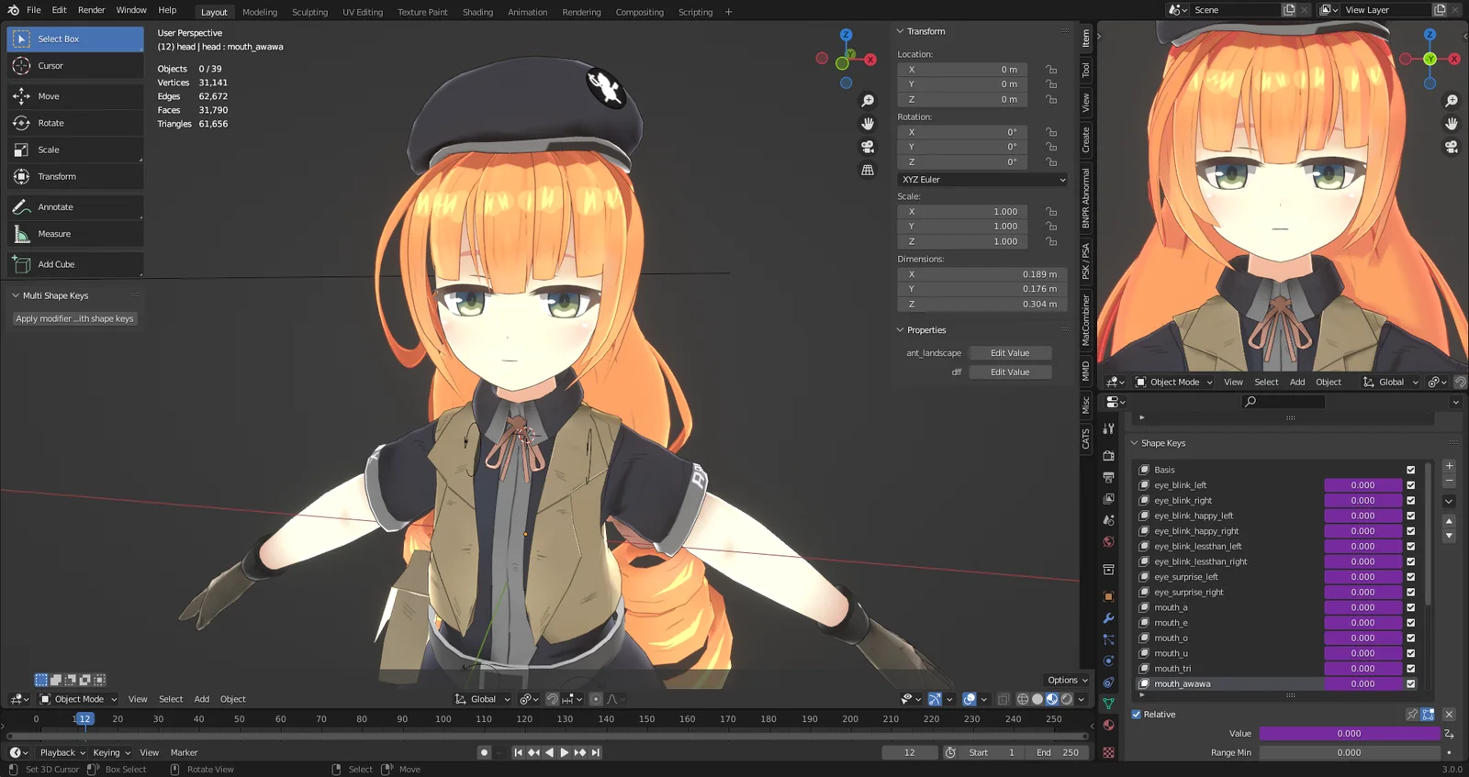Toggle shape key pin (show only) button
Screen dimensions: 1469x777
[1412, 715]
